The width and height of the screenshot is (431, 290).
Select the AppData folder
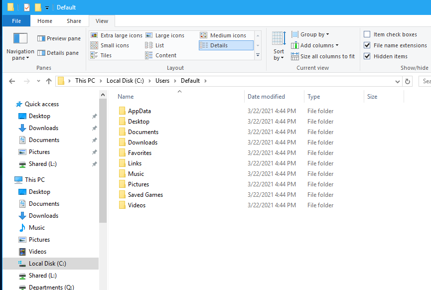click(x=139, y=111)
